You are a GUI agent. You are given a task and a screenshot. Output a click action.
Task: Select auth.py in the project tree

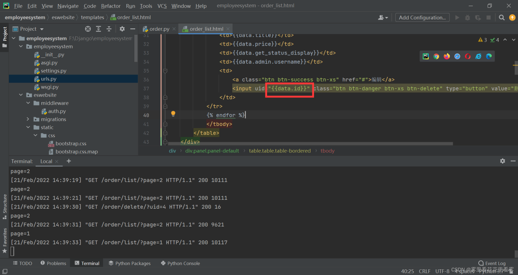pos(57,111)
